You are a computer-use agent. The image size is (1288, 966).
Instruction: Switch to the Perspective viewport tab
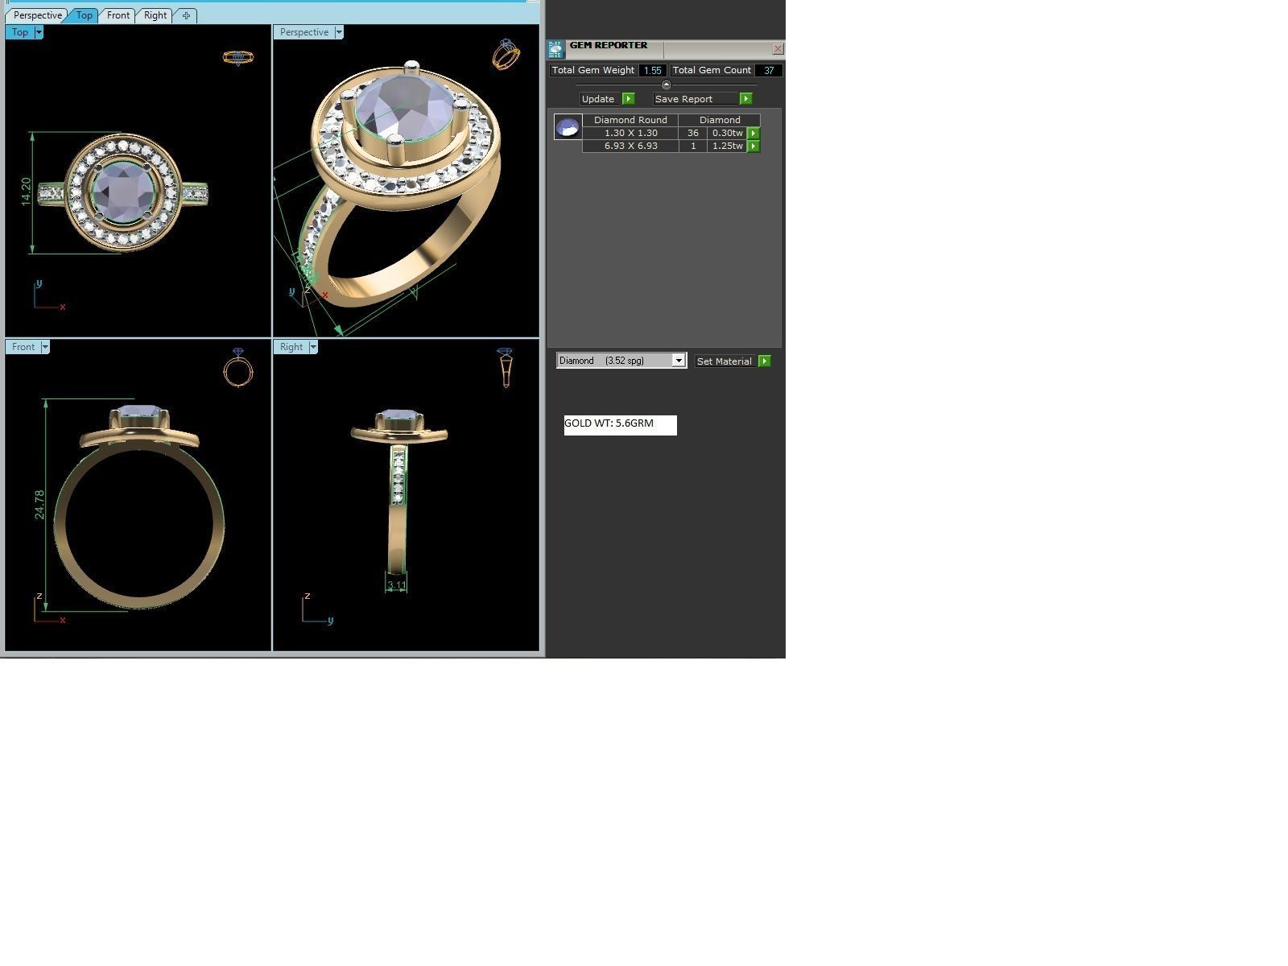(37, 15)
